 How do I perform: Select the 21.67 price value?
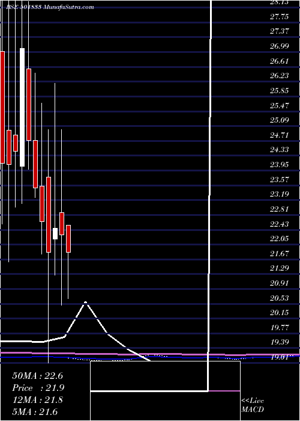click(279, 253)
